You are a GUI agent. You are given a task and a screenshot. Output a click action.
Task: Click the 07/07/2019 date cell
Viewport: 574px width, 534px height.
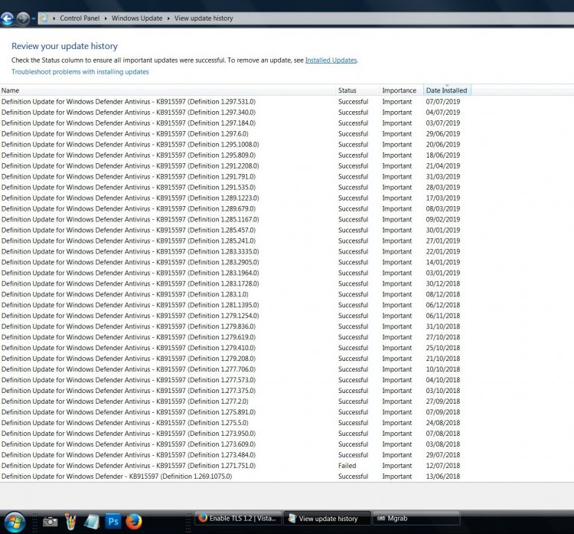pyautogui.click(x=443, y=102)
